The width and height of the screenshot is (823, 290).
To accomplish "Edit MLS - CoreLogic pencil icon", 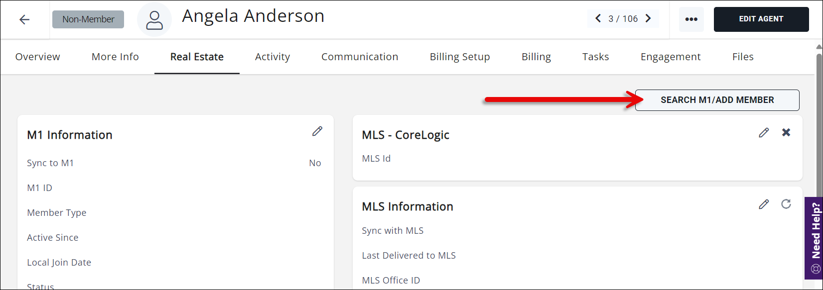I will point(764,132).
